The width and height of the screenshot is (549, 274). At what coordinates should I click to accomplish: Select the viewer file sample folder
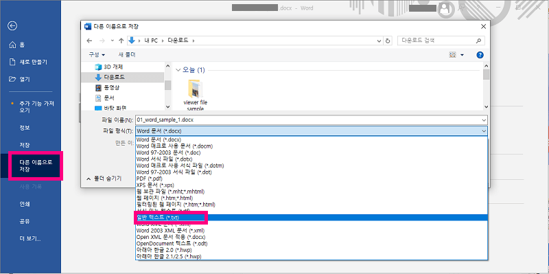click(196, 95)
